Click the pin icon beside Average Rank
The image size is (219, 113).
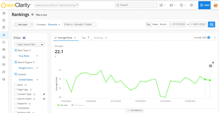point(56,37)
